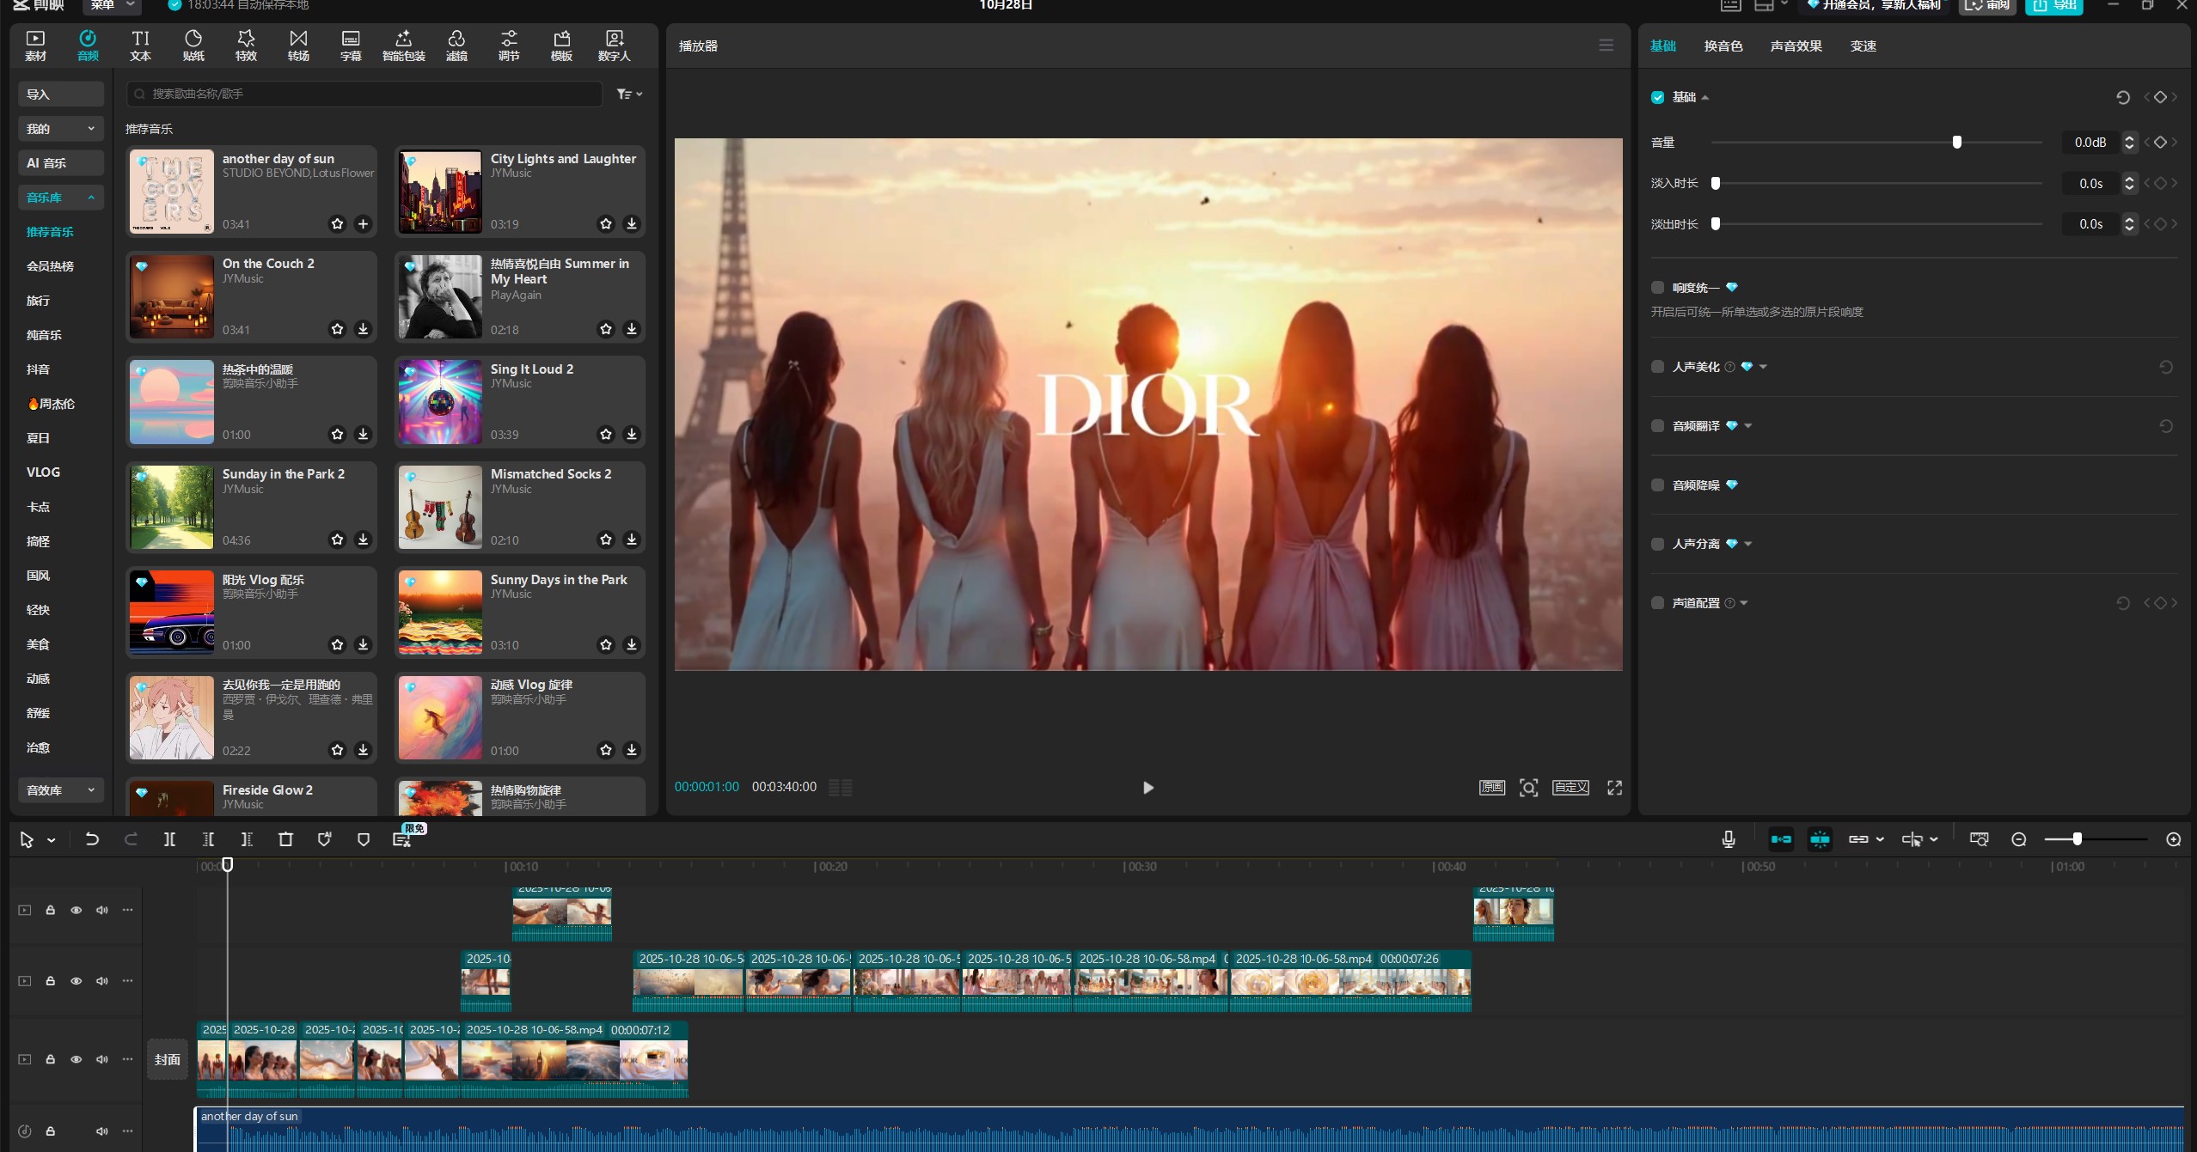Hide the top video track with eye icon

[x=76, y=910]
